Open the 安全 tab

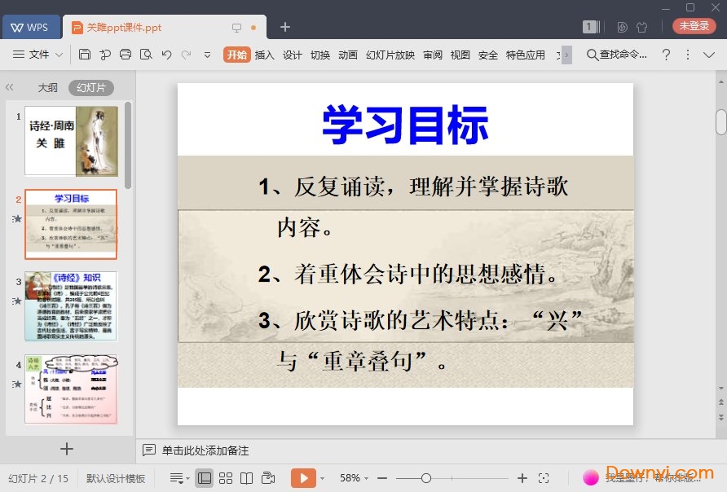(x=487, y=55)
